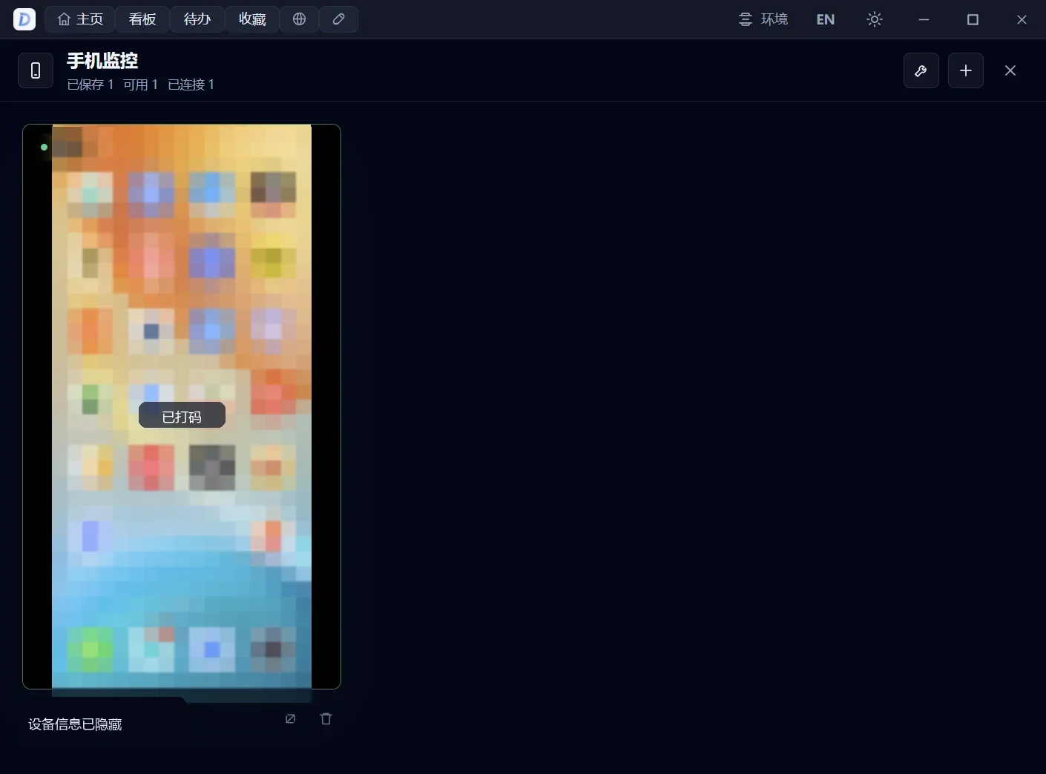Add a device with the plus button
Image resolution: width=1046 pixels, height=774 pixels.
coord(966,70)
